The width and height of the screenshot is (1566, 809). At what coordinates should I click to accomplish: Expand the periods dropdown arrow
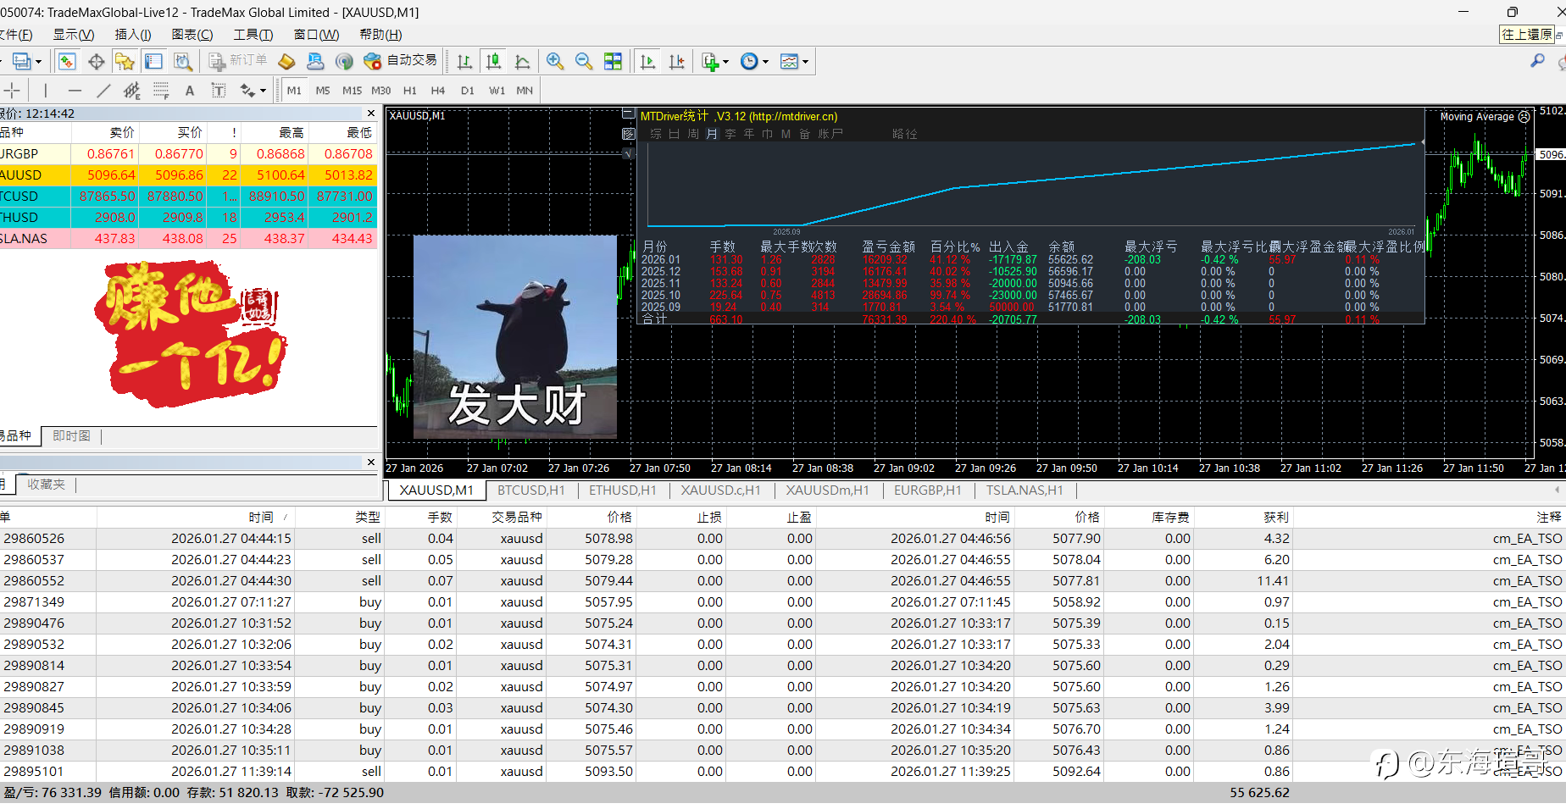click(765, 62)
